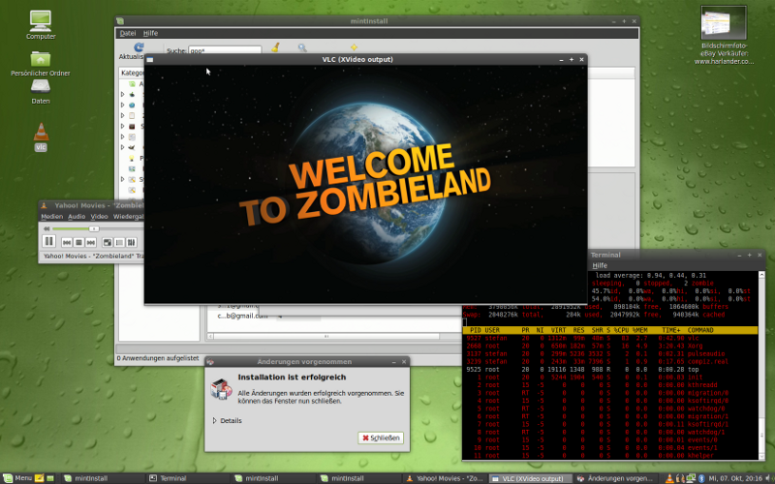Click the VLC seek slider handle
The height and width of the screenshot is (484, 775).
click(x=93, y=228)
